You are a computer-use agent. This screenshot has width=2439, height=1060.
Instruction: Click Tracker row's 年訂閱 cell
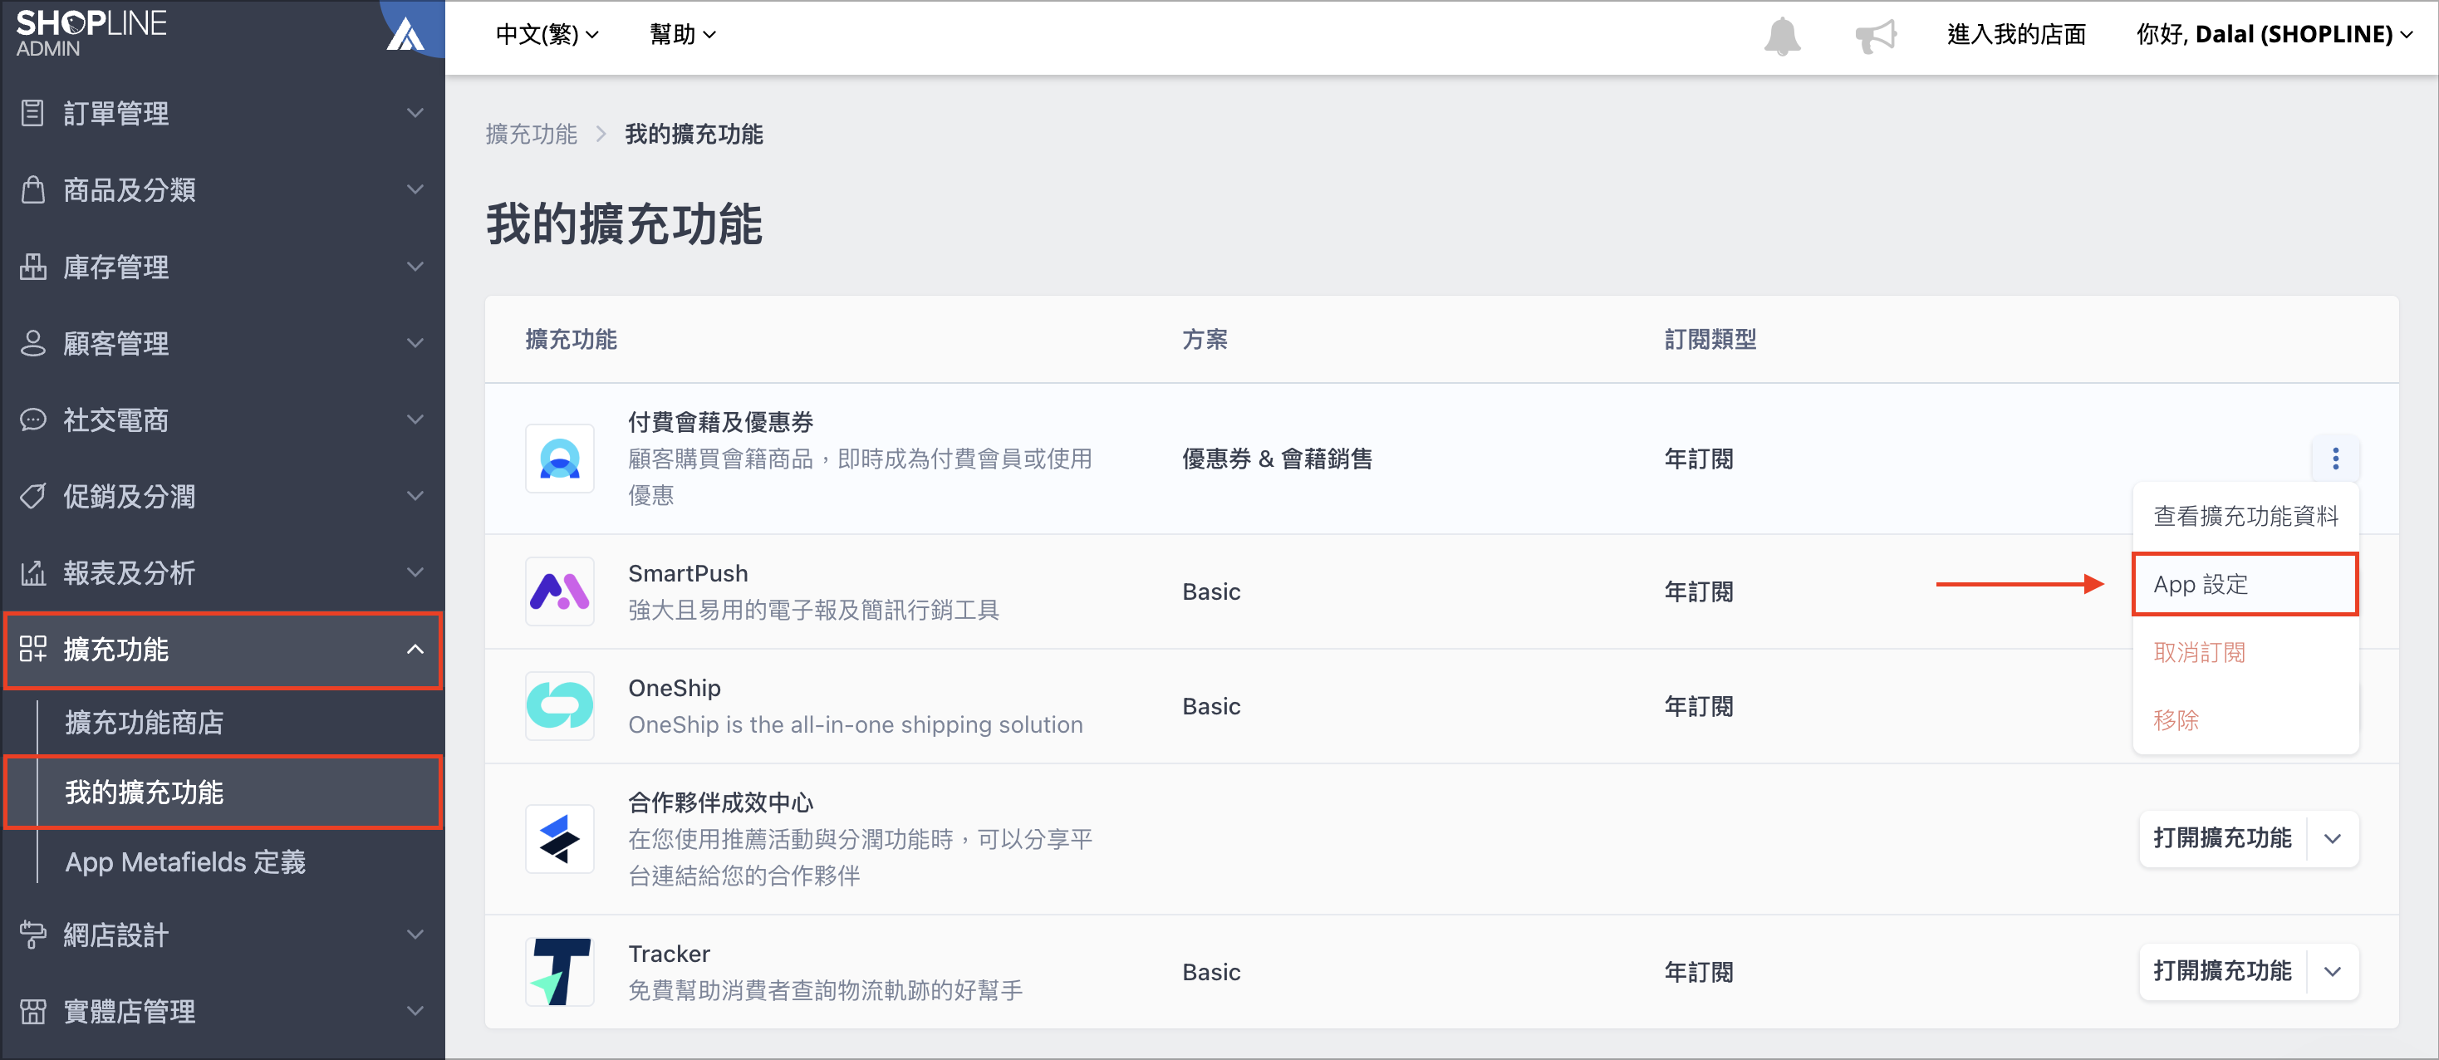[x=1699, y=971]
